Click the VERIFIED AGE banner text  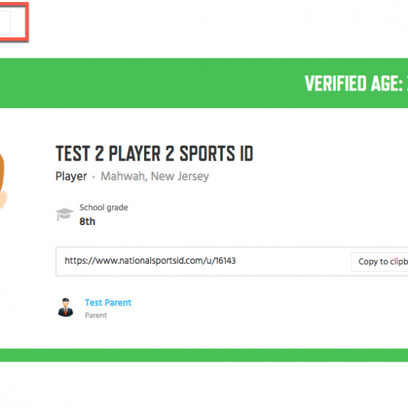pos(356,84)
